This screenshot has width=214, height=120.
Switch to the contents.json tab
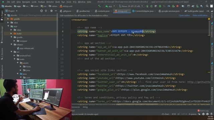(104, 11)
